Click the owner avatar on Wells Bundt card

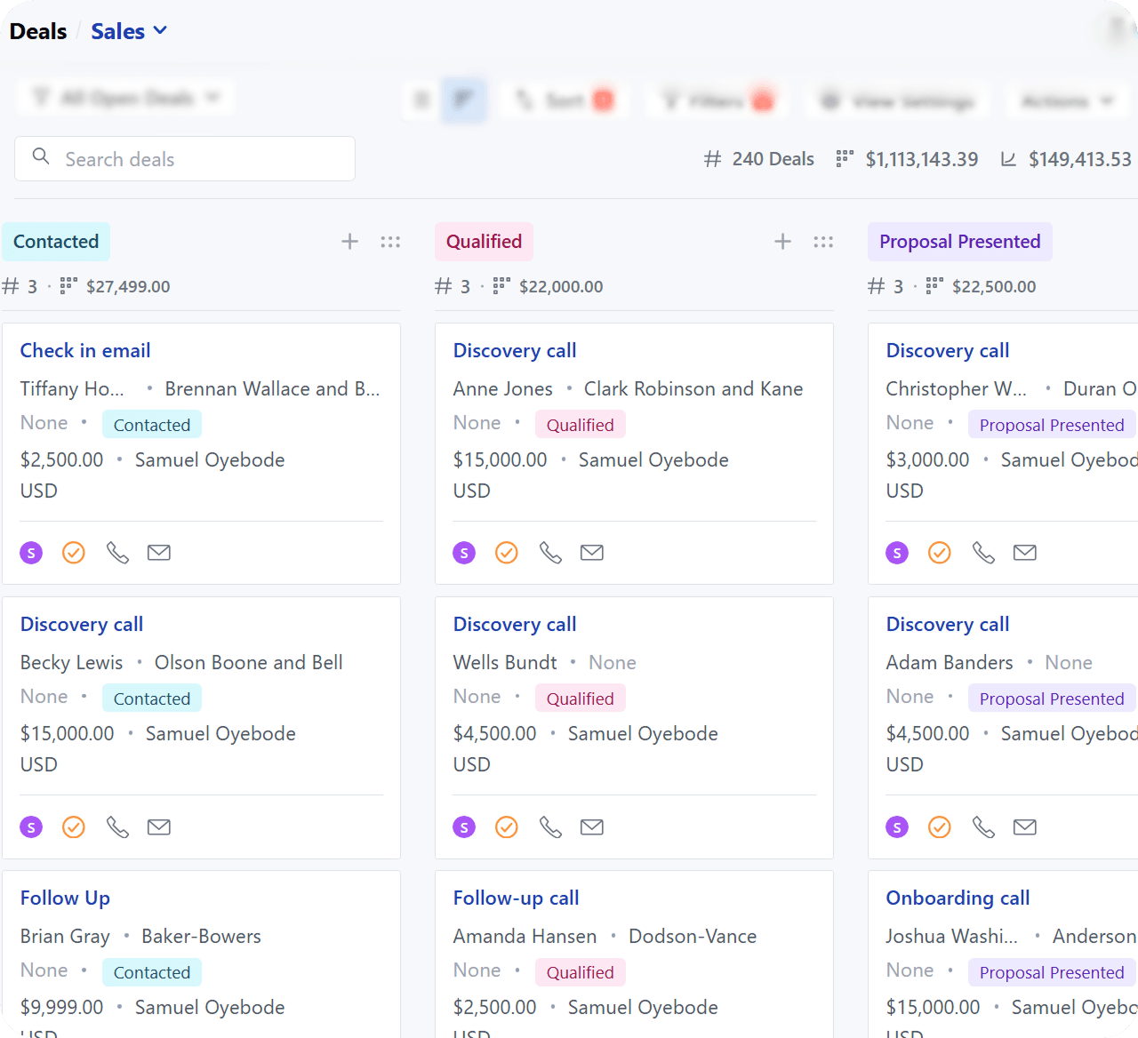(464, 827)
